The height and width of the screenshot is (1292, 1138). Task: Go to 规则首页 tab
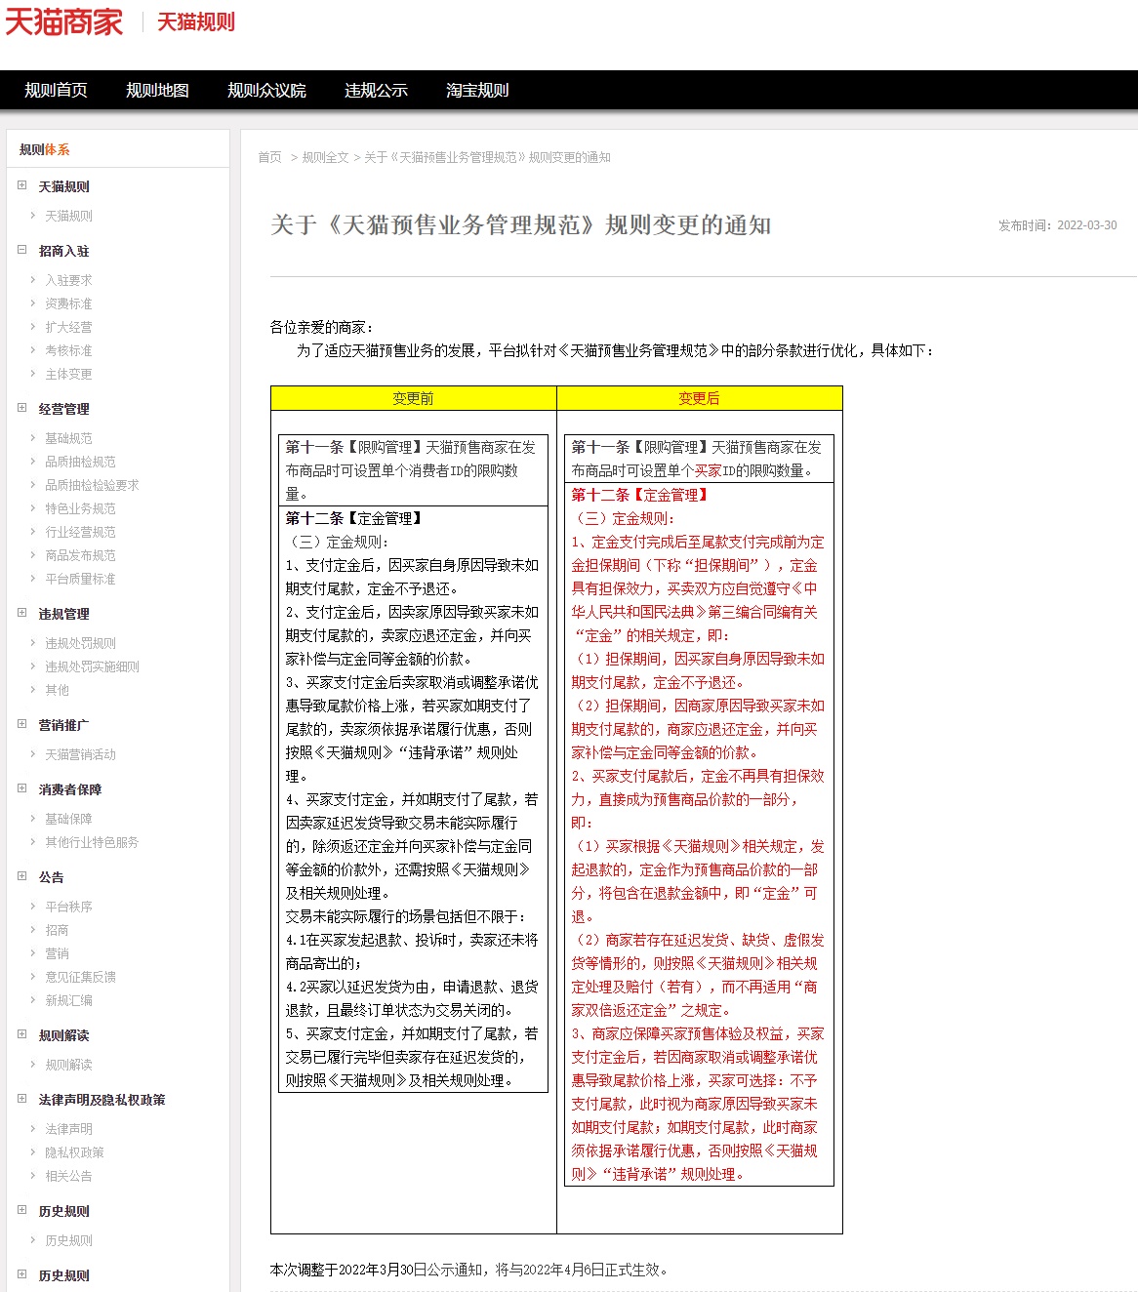56,90
